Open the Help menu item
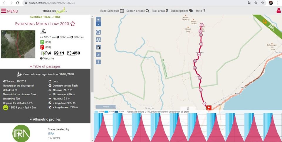The width and height of the screenshot is (282, 142). 201,11
